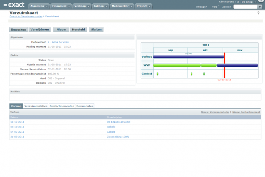Click the red 02-11-2011 date marker line
Screen dimensions: 265x177
225,65
